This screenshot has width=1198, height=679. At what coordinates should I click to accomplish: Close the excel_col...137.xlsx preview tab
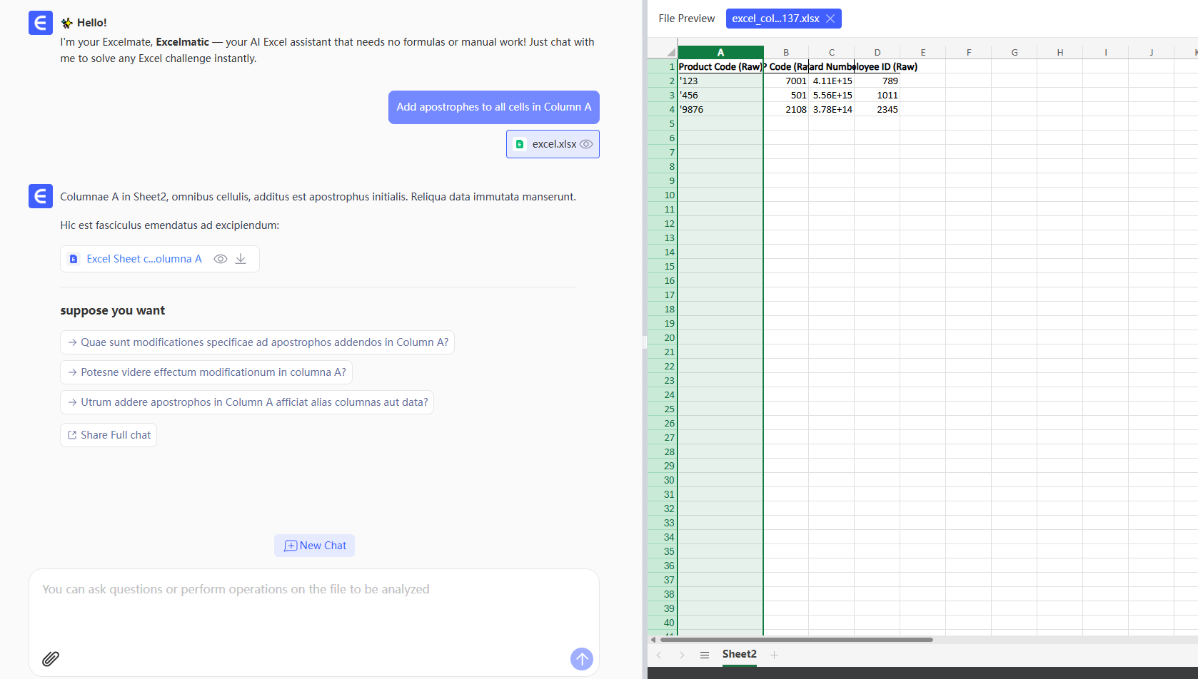(x=830, y=19)
